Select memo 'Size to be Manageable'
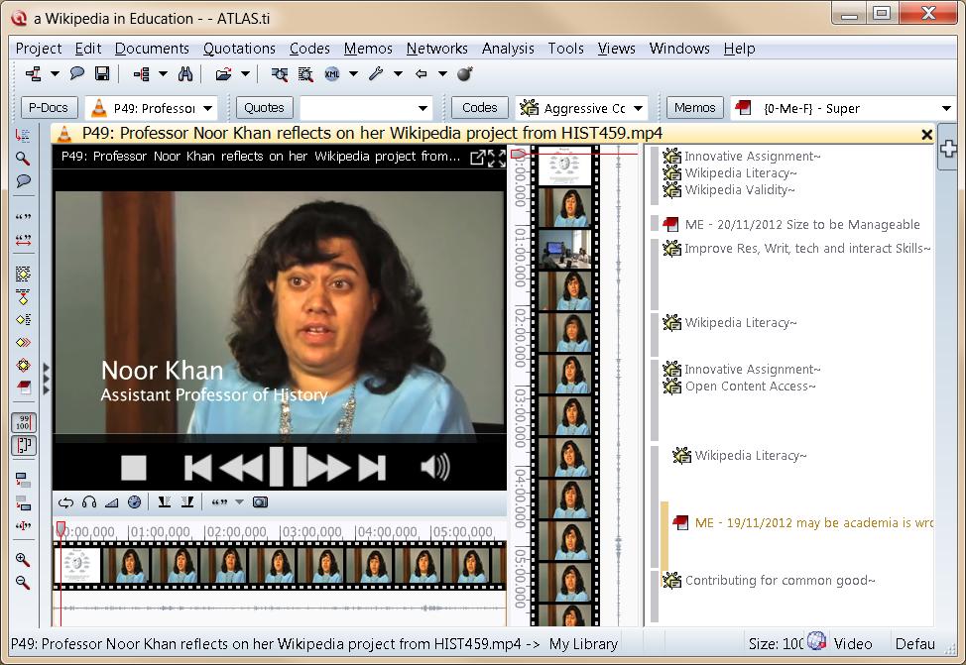 tap(790, 225)
